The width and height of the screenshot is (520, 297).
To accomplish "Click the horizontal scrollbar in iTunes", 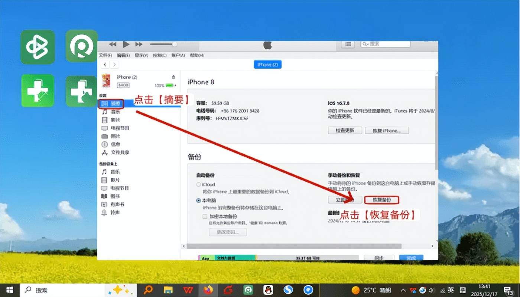I will pos(294,246).
